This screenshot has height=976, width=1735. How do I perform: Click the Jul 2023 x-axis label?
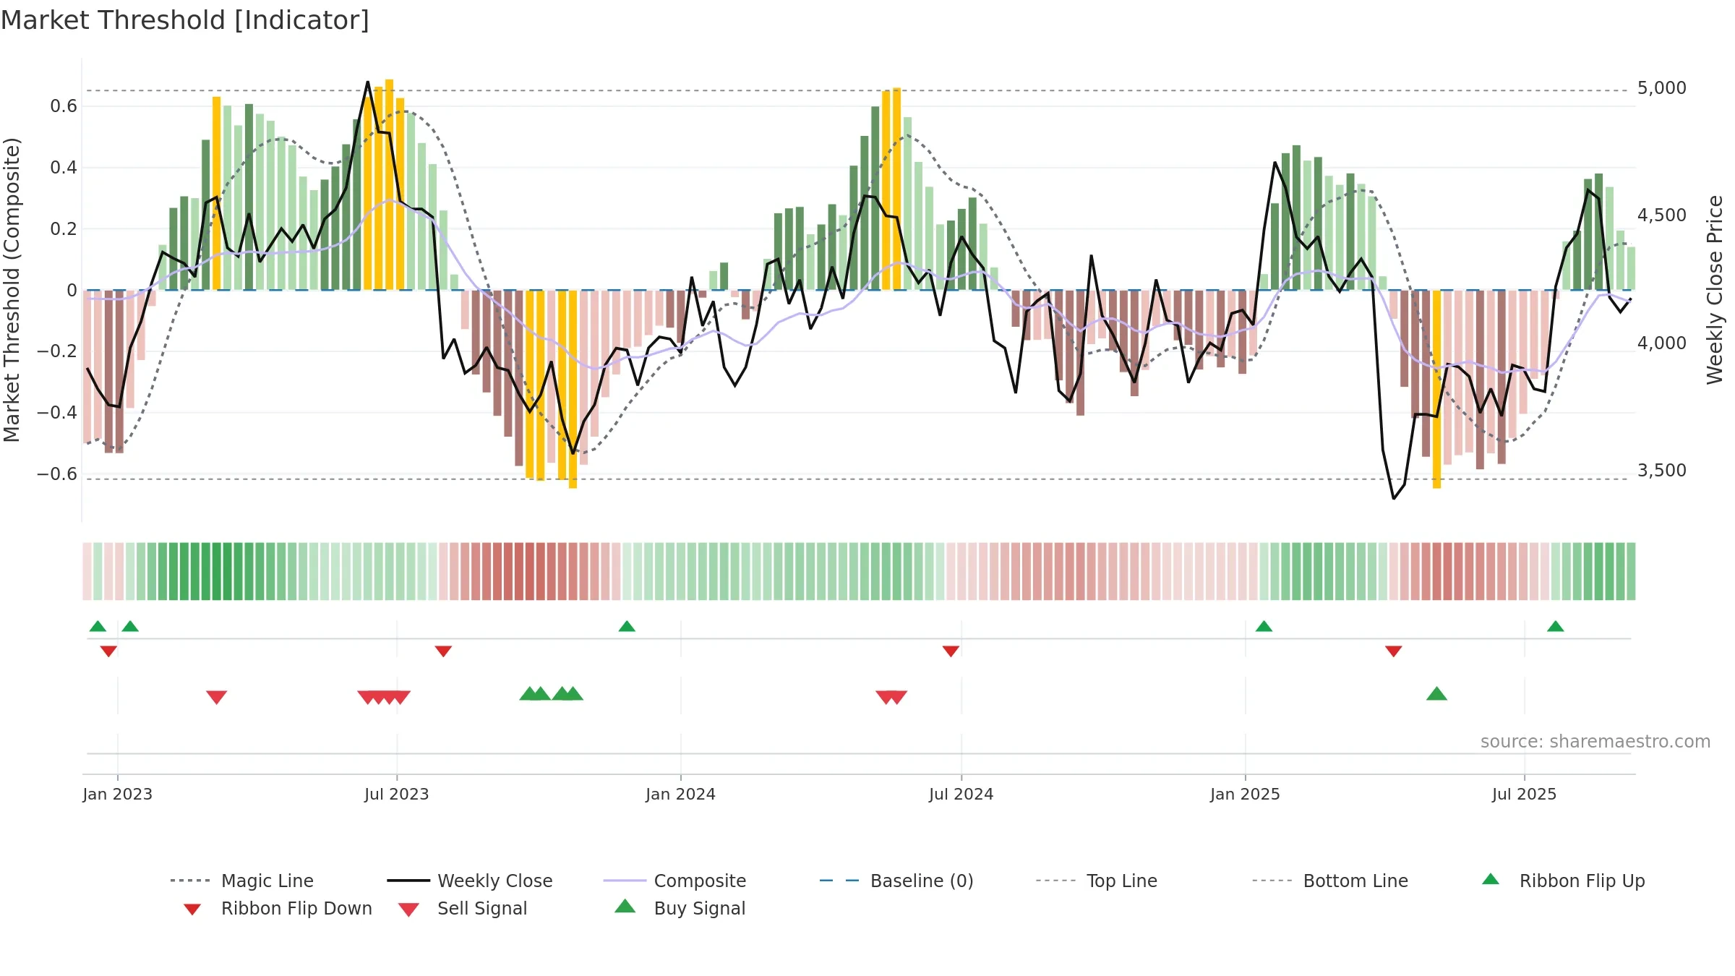coord(396,794)
